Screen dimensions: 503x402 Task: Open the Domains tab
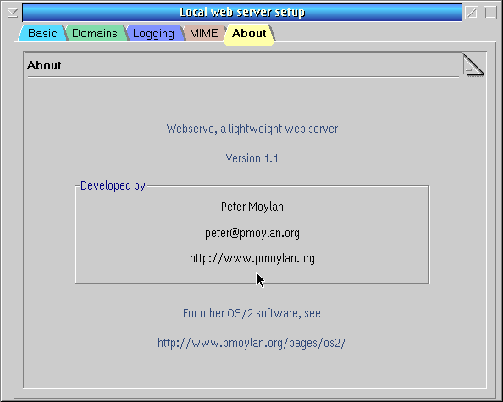(x=95, y=33)
